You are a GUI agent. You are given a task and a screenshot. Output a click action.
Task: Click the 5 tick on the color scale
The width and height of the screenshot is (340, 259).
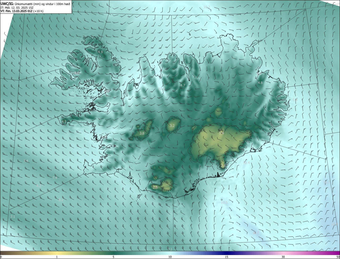[113, 257]
